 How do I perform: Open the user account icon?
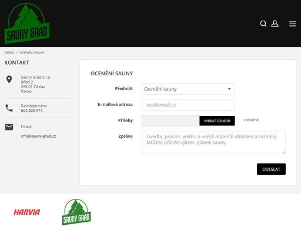(x=275, y=24)
